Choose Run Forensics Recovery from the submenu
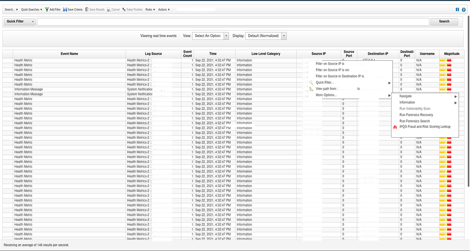Screen dimensions: 470x251 pyautogui.click(x=416, y=115)
